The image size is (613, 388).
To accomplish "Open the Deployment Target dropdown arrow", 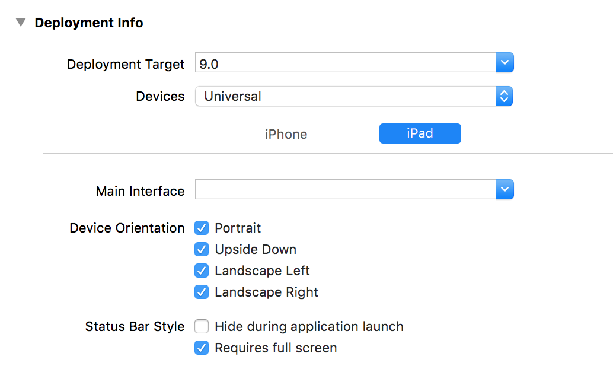I will click(x=505, y=63).
